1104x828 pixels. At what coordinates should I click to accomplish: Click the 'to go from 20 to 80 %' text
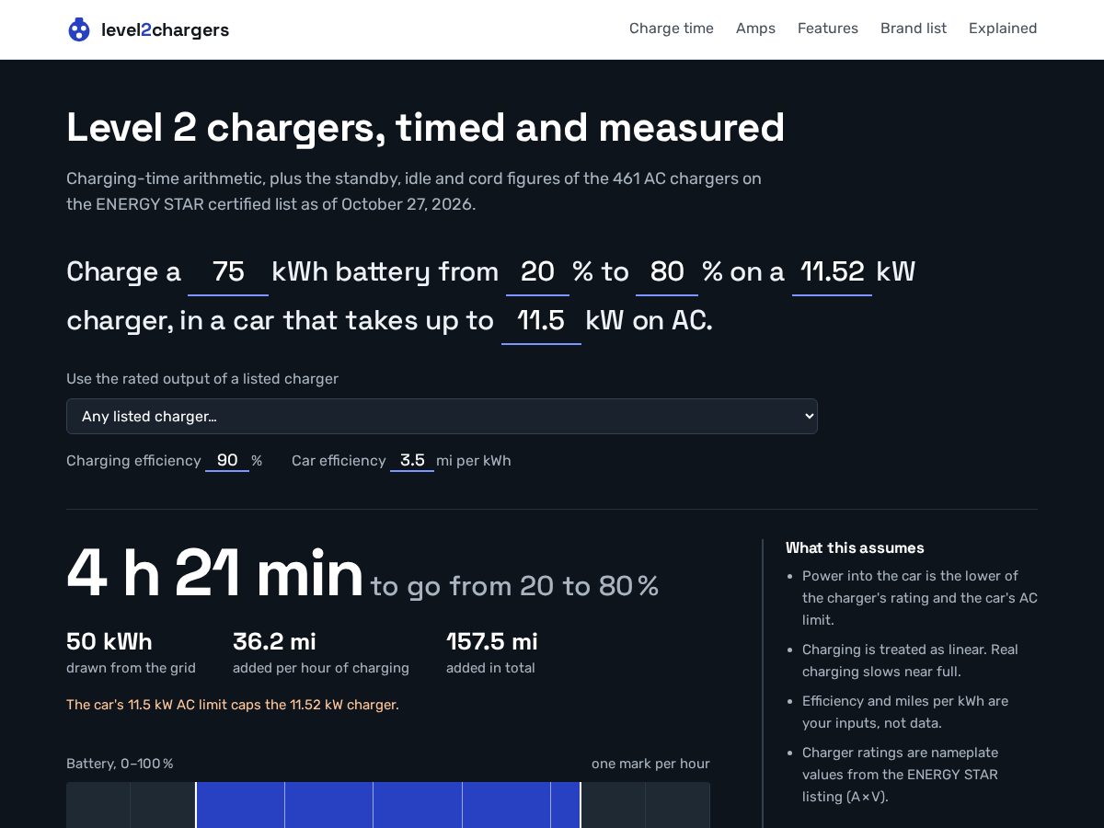[515, 586]
